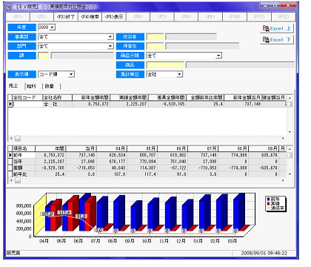This screenshot has height=267, width=311.
Task: Click the 全社コード column header
Action: point(27,98)
